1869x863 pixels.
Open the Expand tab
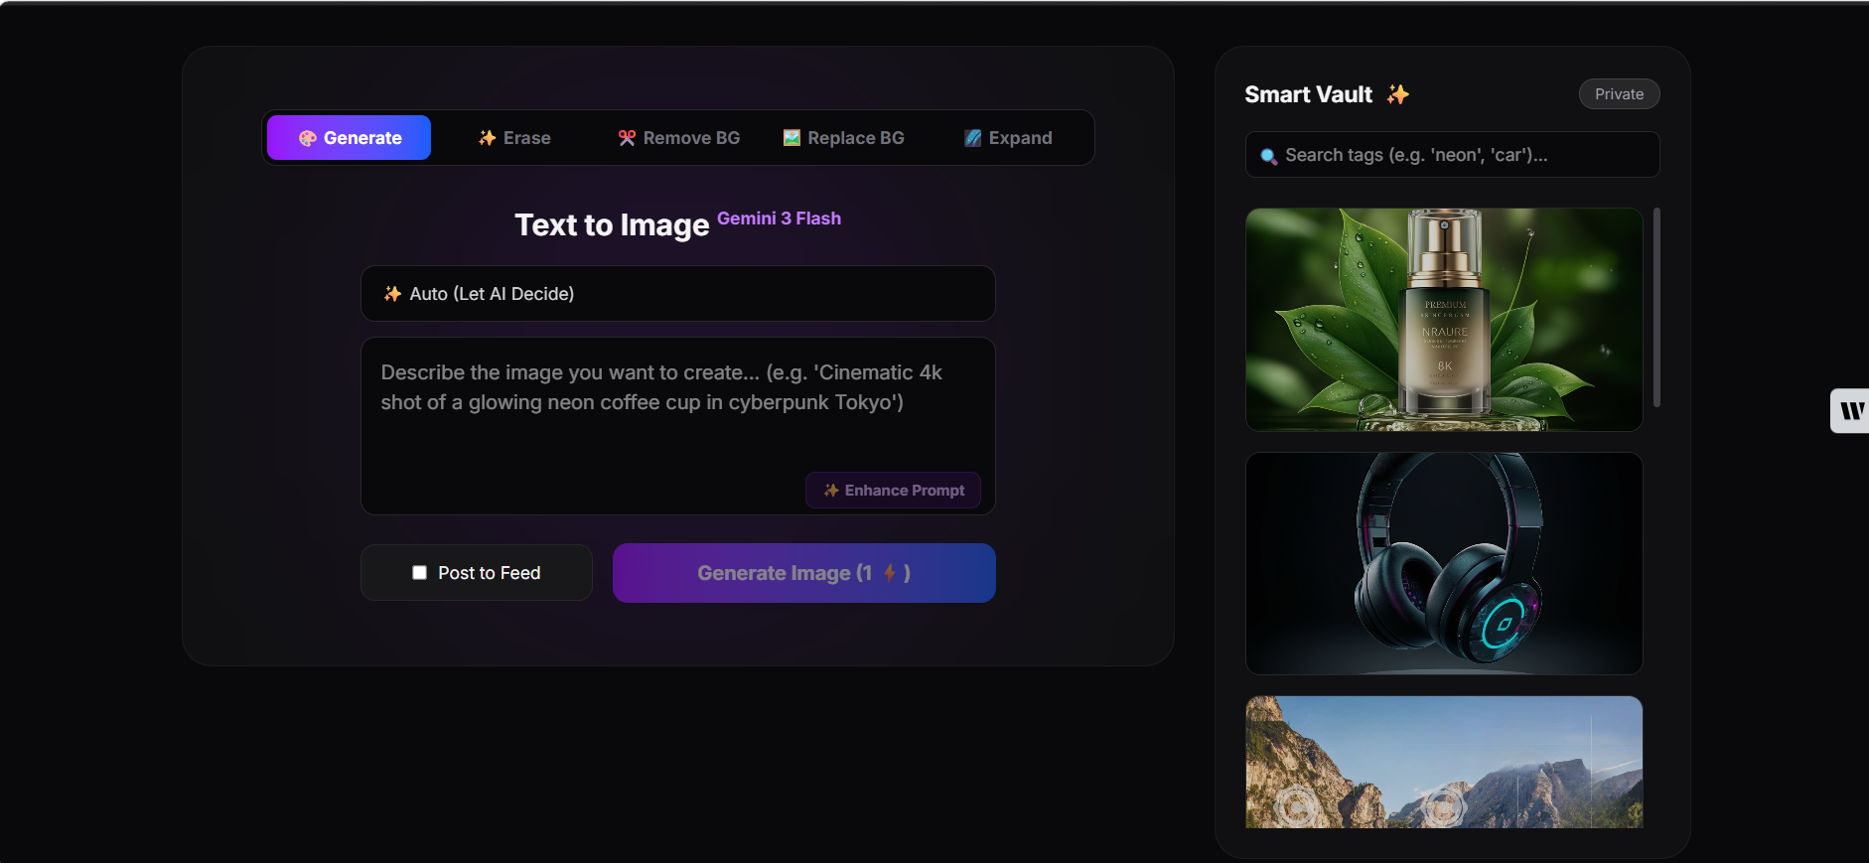pos(1008,138)
